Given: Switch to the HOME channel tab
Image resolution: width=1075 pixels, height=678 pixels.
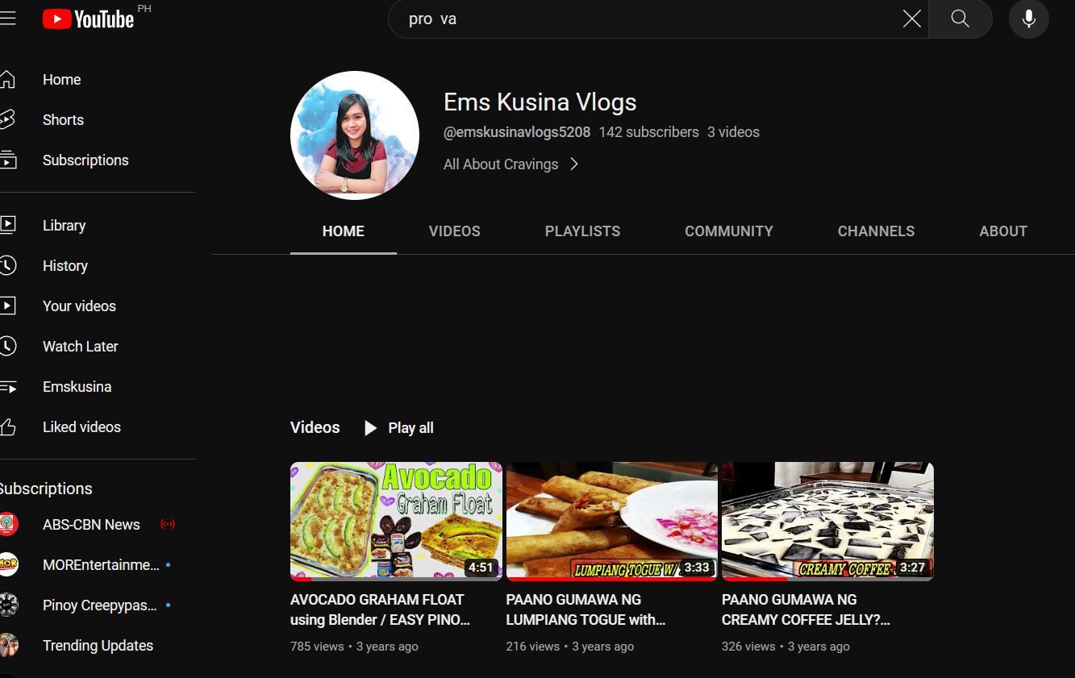Looking at the screenshot, I should (344, 231).
